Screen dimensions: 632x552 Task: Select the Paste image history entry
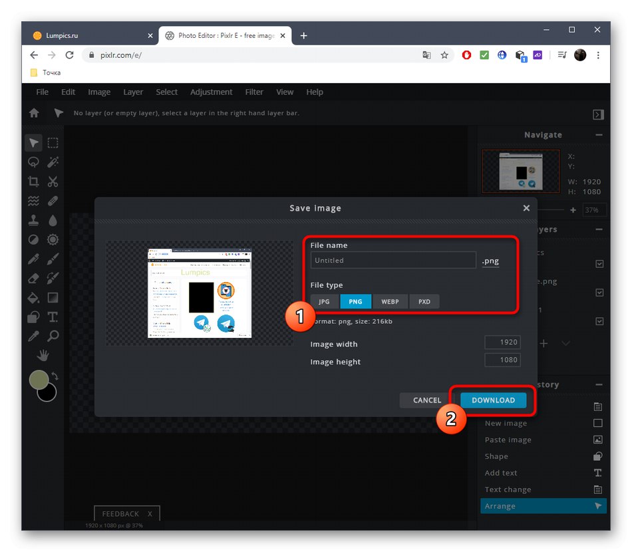(543, 440)
